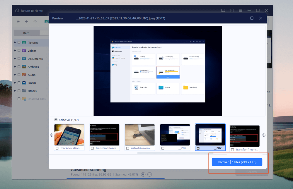This screenshot has width=293, height=189.
Task: Toggle the Select All checkbox
Action: point(56,120)
